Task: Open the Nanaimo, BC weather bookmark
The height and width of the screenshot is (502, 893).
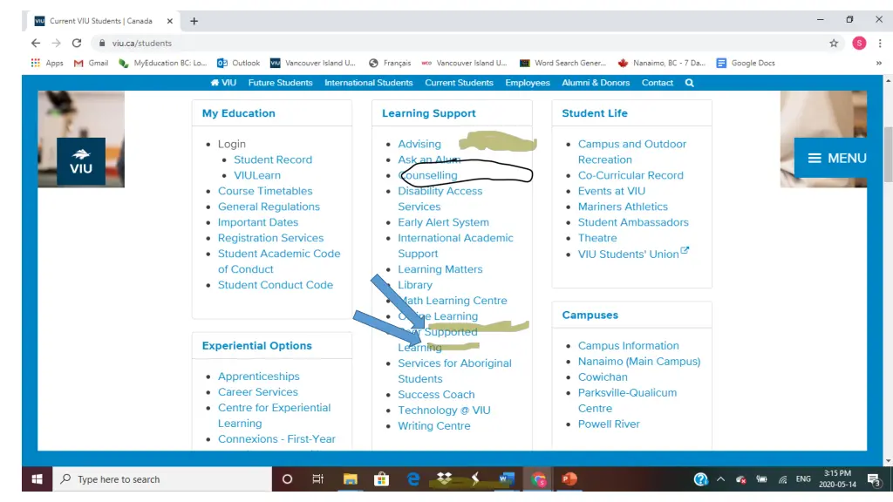Action: point(662,63)
